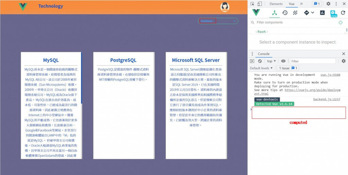Viewport: 348px width, 175px height.
Task: Click the PostgreSQL description paragraph
Action: coord(123,74)
